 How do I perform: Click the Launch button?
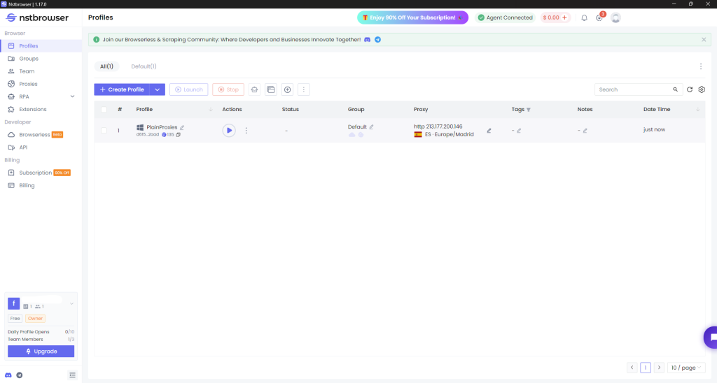(189, 89)
